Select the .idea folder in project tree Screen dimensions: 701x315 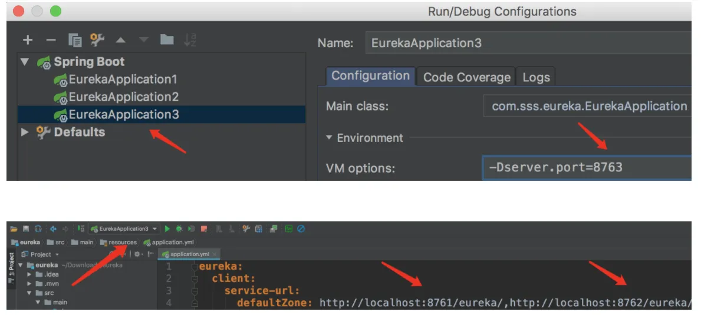point(47,274)
